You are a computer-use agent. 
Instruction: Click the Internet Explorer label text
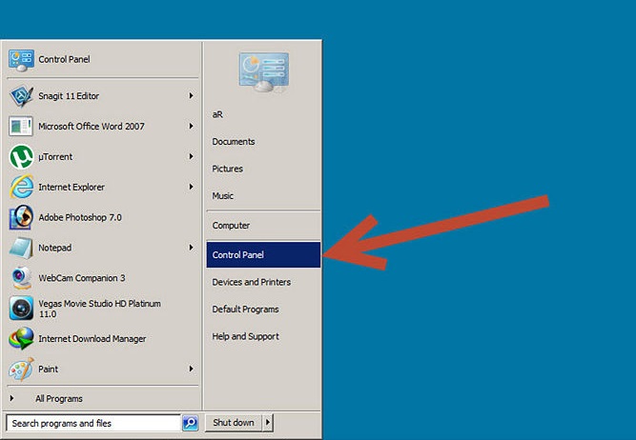[72, 188]
